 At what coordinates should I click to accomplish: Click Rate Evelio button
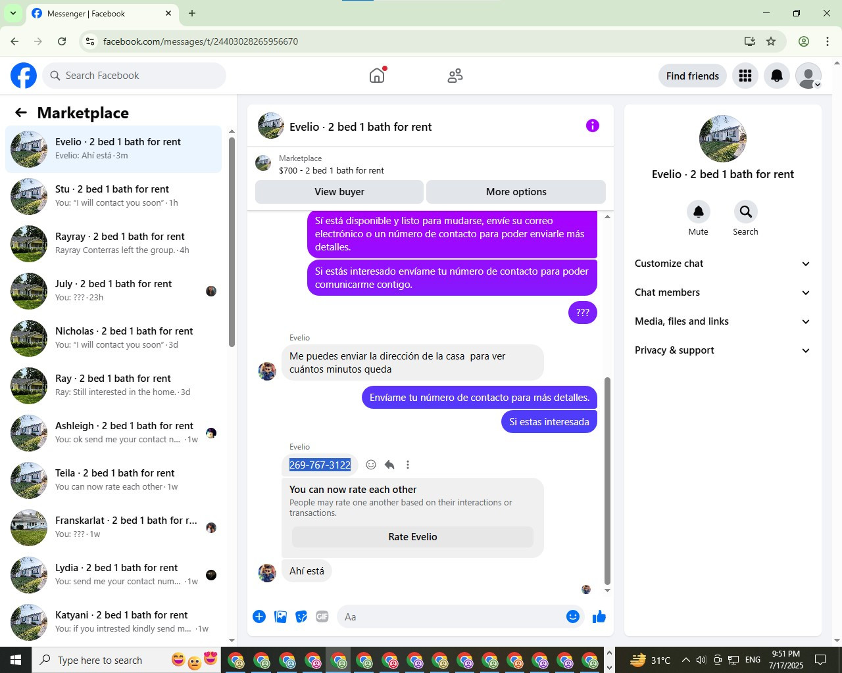pyautogui.click(x=412, y=537)
